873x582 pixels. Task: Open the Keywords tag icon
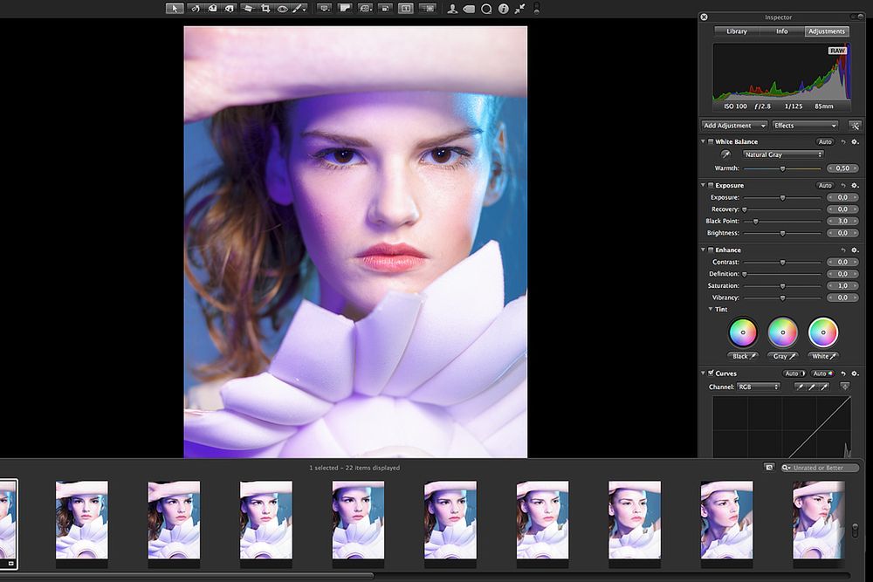coord(469,9)
